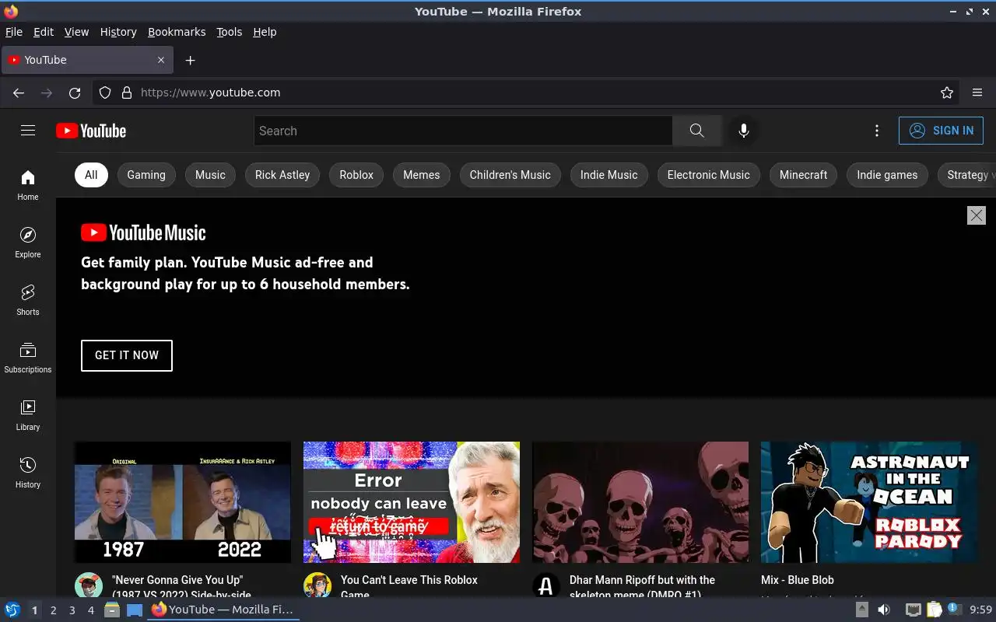Open the History menu in menu bar

pyautogui.click(x=118, y=32)
